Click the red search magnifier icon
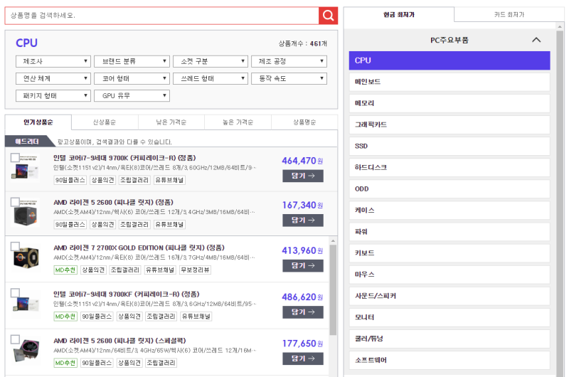The image size is (569, 377). click(x=328, y=16)
